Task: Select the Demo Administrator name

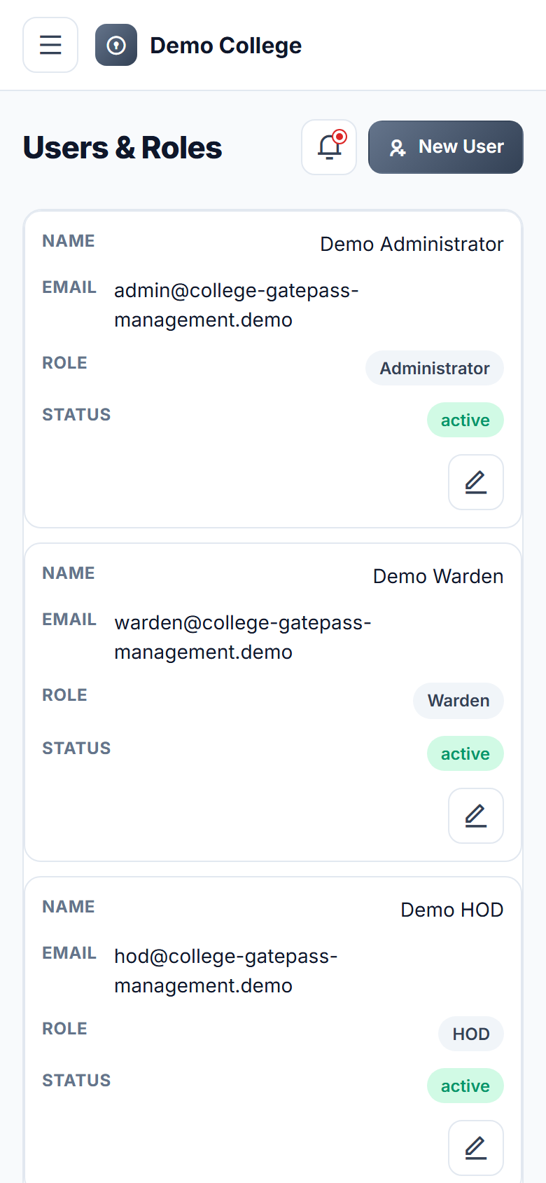Action: coord(412,244)
